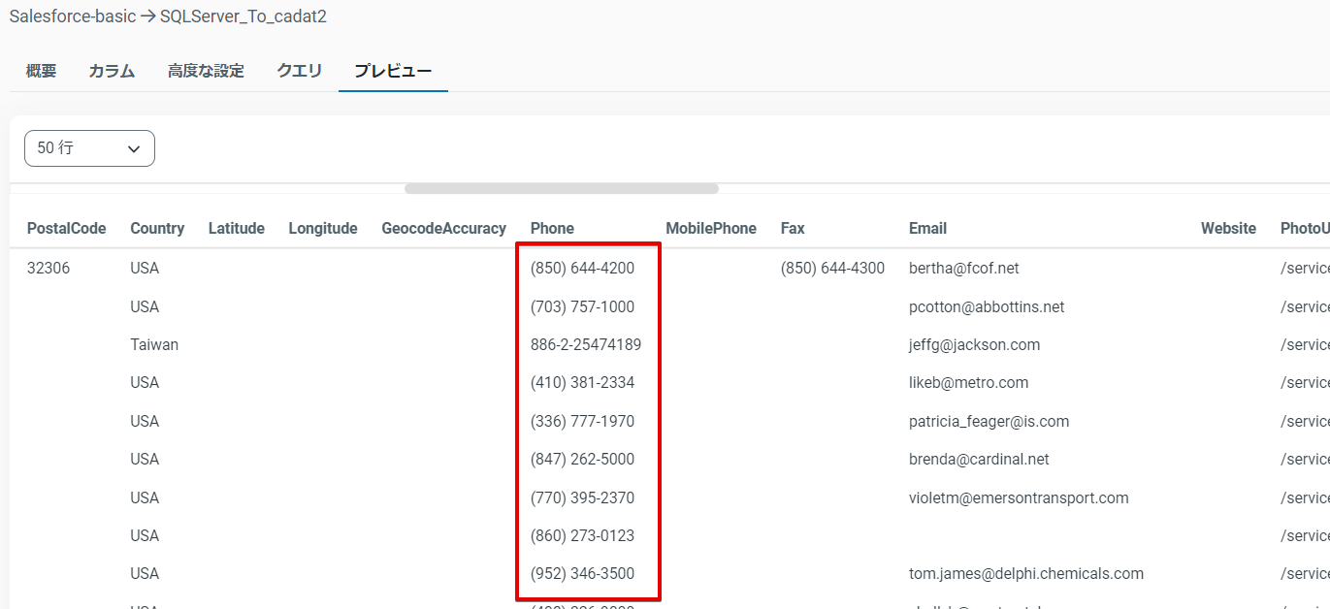Open the 高度な設定 tab
This screenshot has height=609, width=1330.
(x=206, y=71)
